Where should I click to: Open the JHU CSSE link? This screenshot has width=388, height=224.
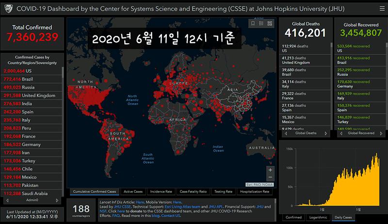click(x=122, y=207)
